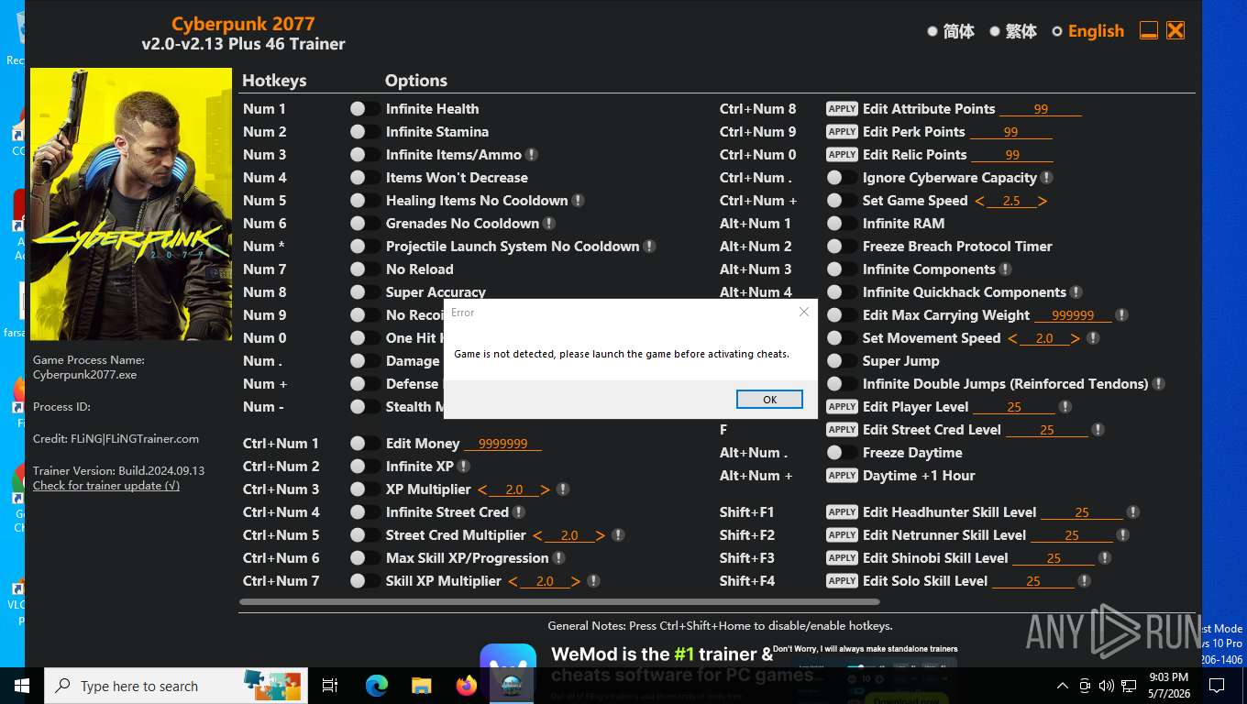Show info icon for Projectile Launch System
Image resolution: width=1247 pixels, height=704 pixels.
649,246
